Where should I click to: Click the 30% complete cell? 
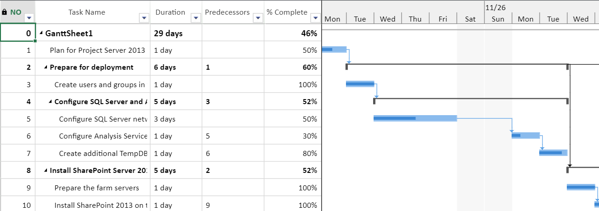pos(293,136)
